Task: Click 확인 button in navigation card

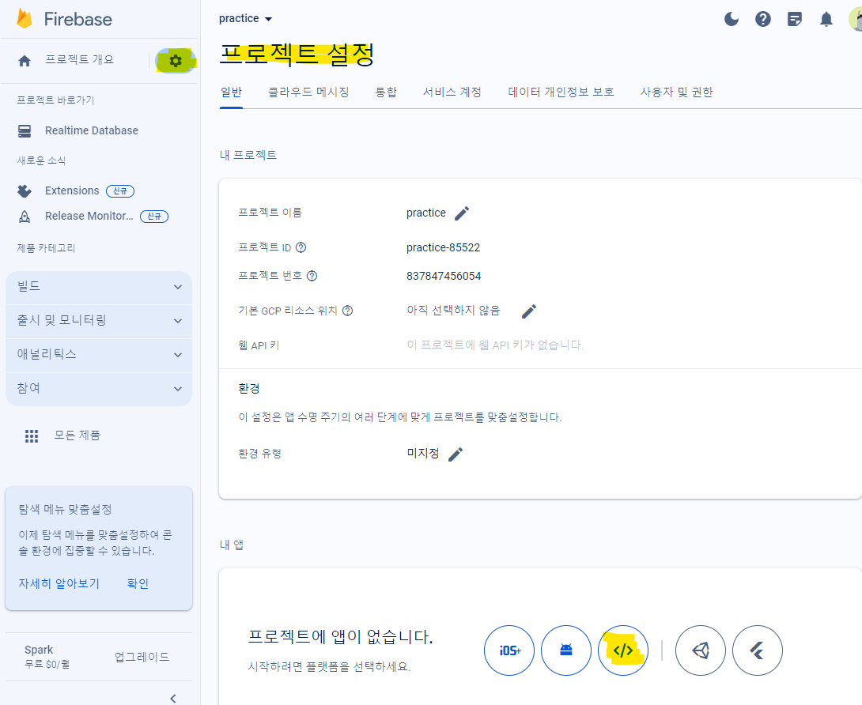Action: click(x=138, y=583)
